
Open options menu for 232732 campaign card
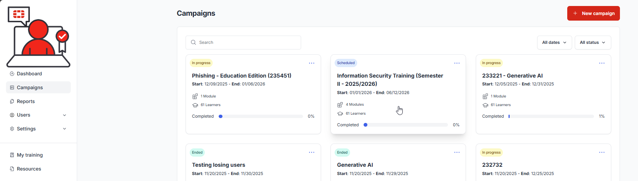602,152
